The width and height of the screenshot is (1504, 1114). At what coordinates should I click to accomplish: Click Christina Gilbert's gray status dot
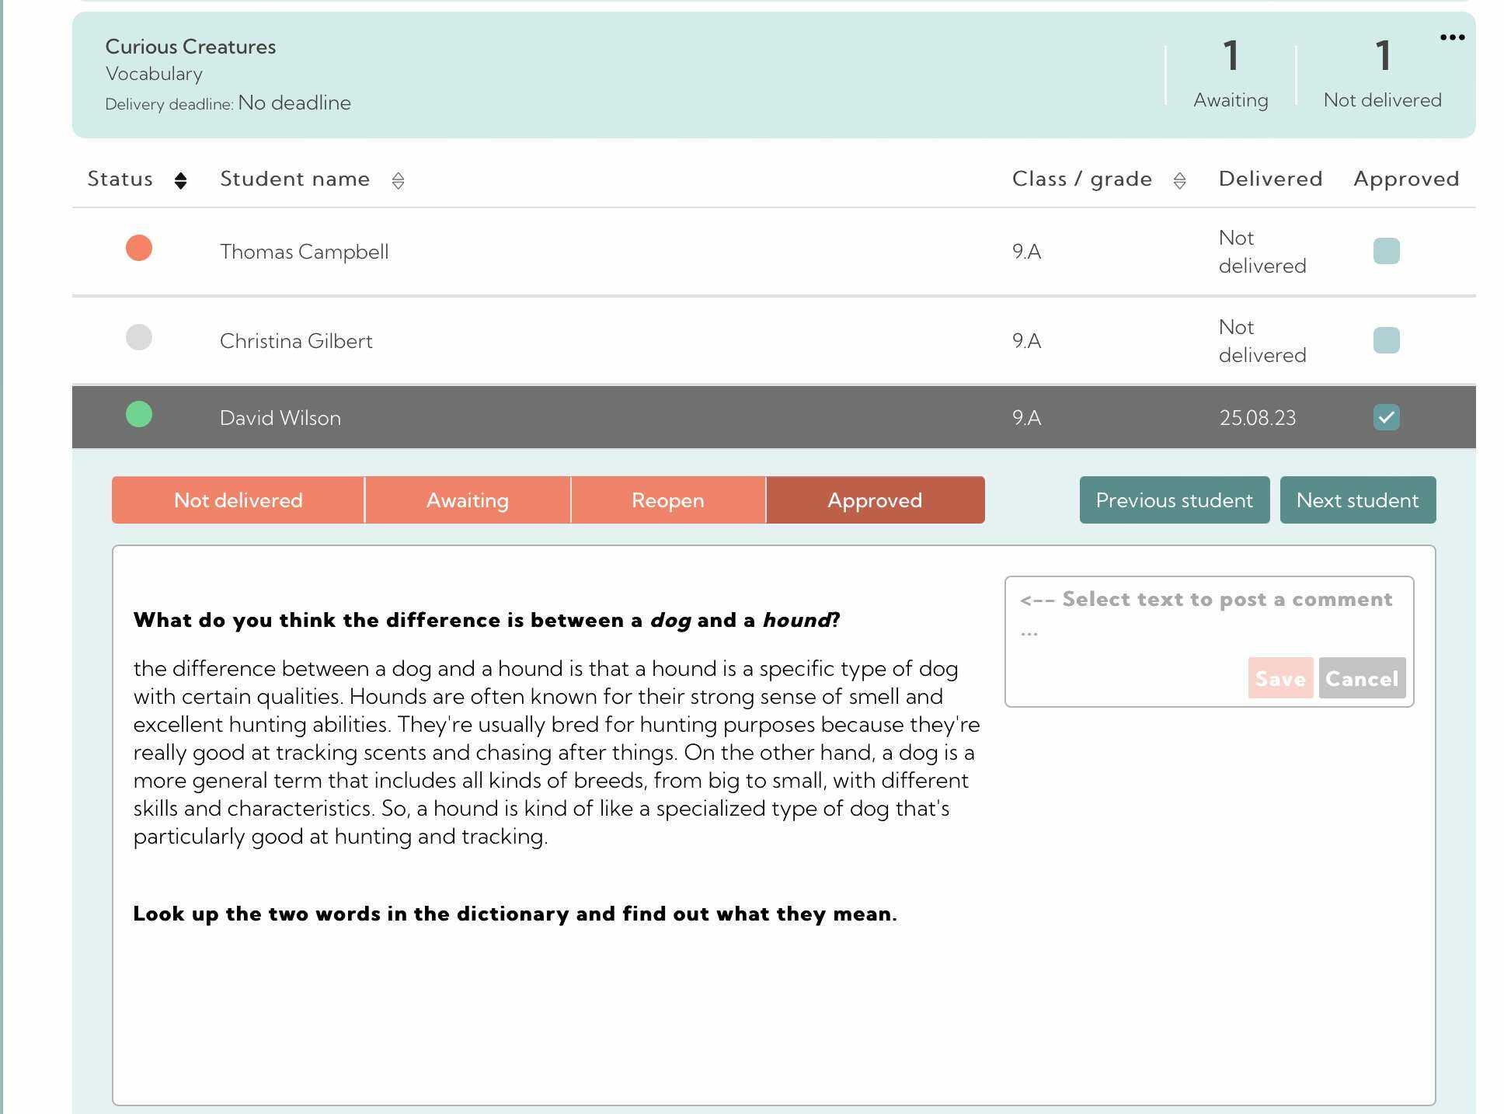pyautogui.click(x=139, y=337)
